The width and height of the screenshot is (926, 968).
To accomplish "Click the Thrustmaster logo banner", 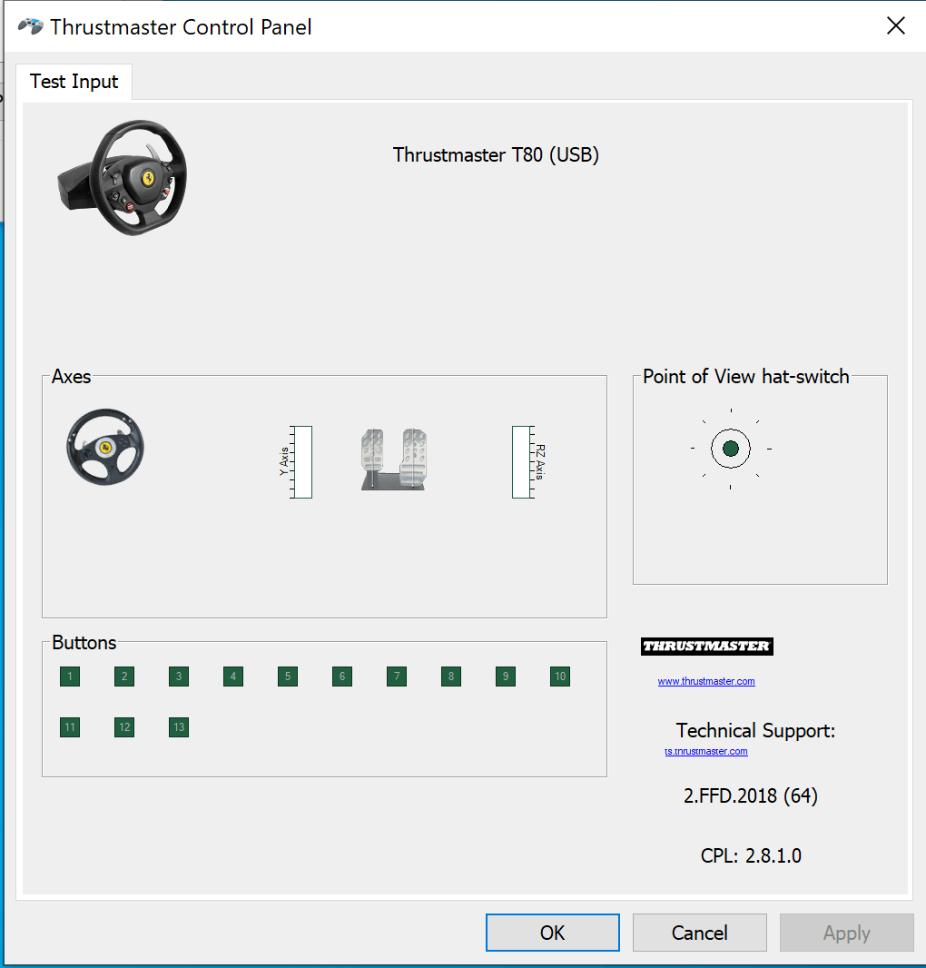I will pos(707,647).
